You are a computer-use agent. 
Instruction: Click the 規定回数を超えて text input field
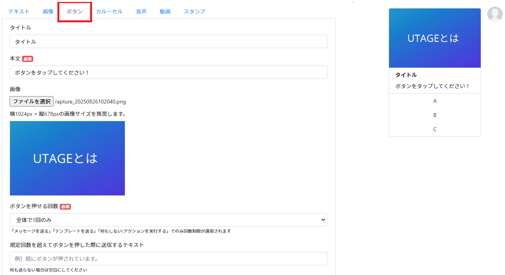pos(168,258)
